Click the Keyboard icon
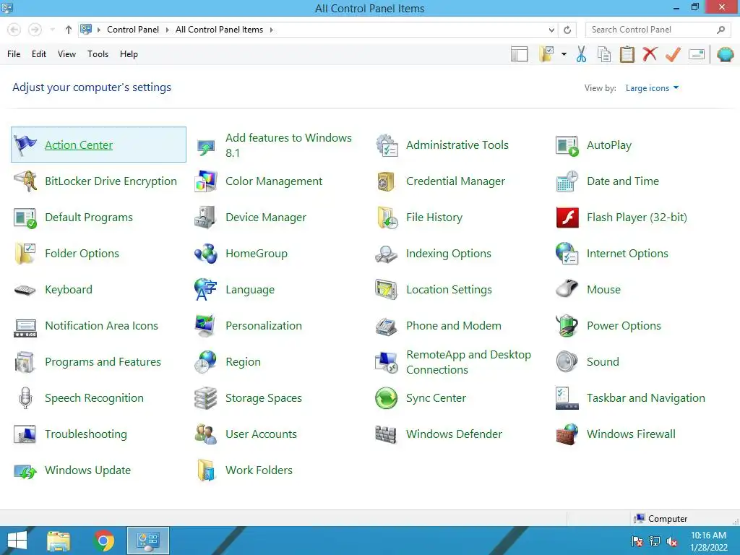 click(25, 290)
